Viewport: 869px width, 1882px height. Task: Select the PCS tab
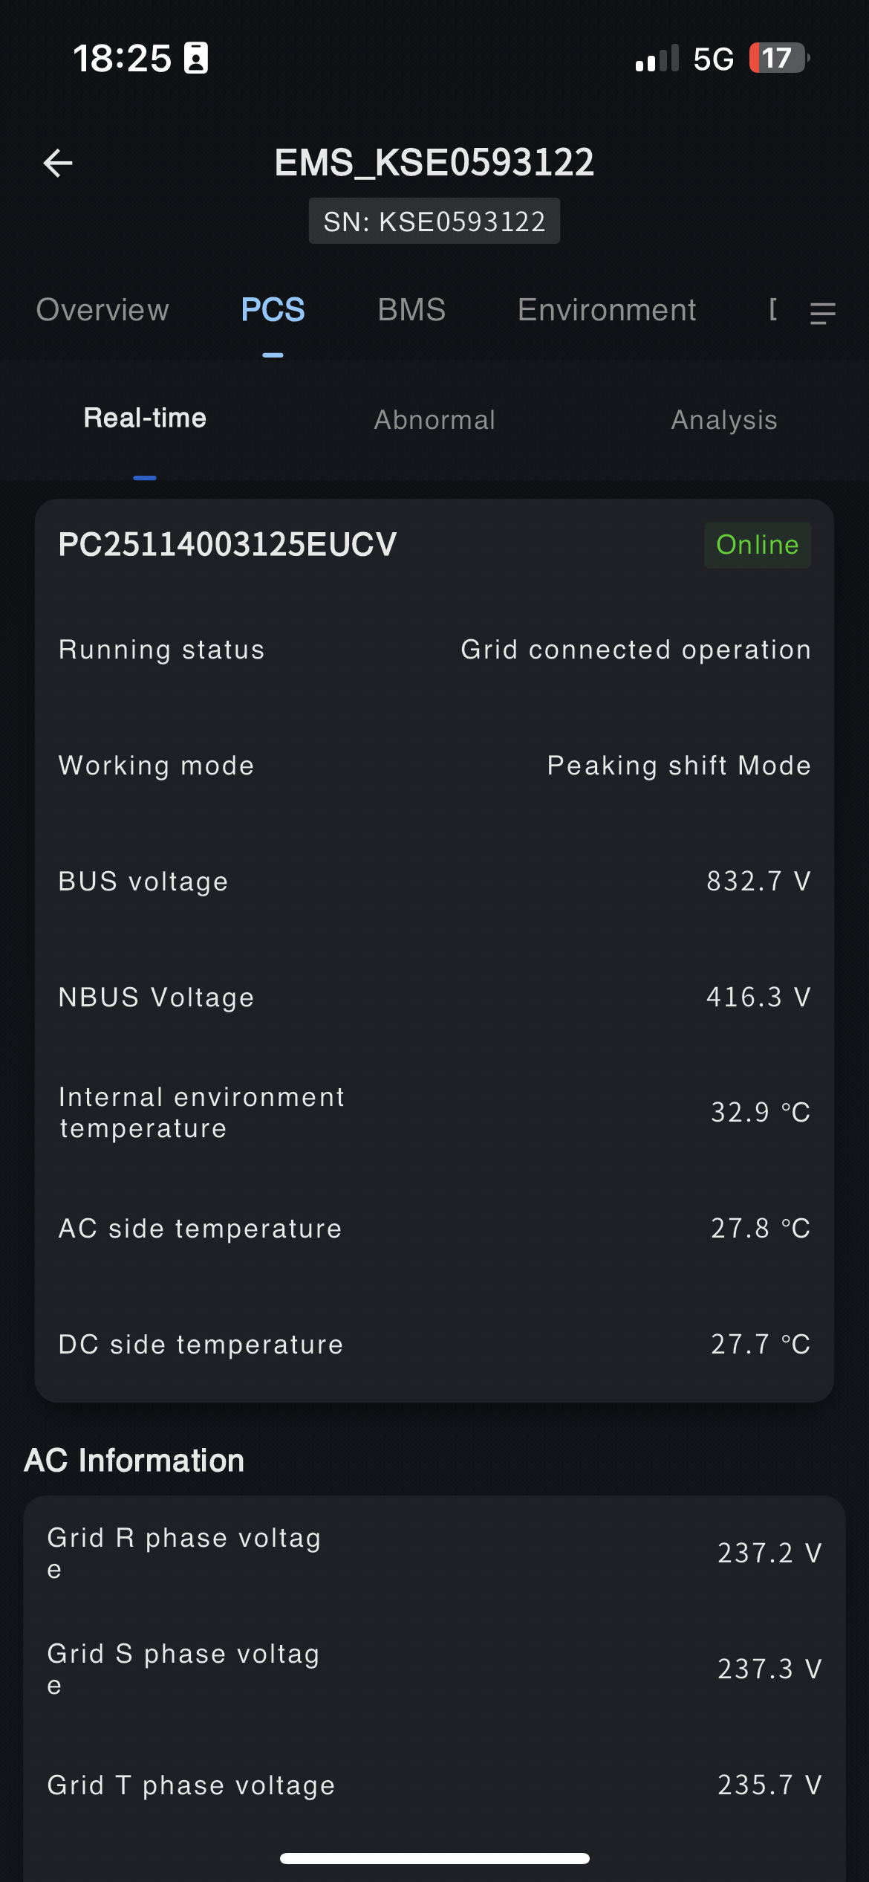[273, 310]
